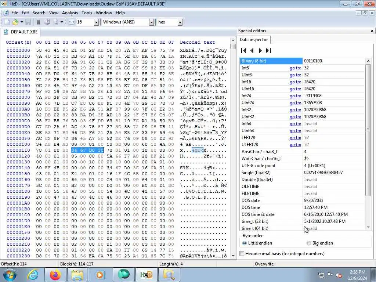Open the Windows (ANSI) charset dropdown
376x282 pixels.
[151, 22]
